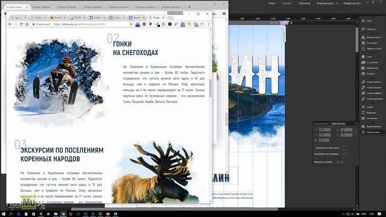386x217 pixels.
Task: Switch to the Выравнивание panel tab
Action: (321, 124)
